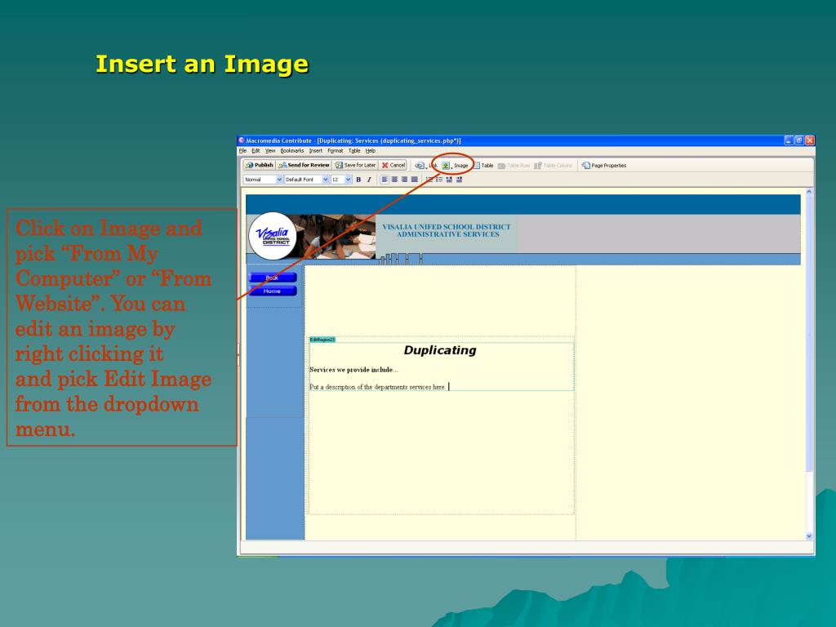Open the Default Font dropdown
Screen dimensions: 836x627
coord(307,180)
